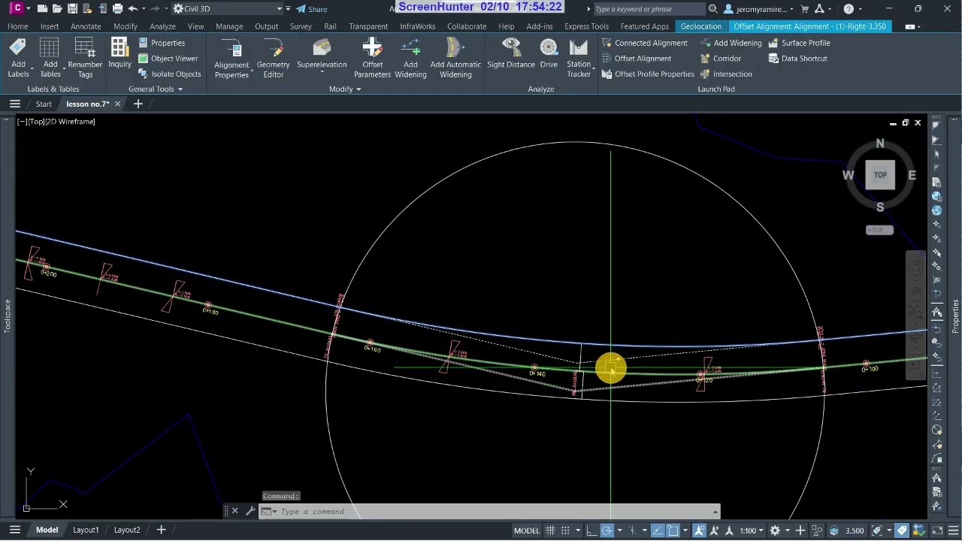Switch to the Start file tab
Image resolution: width=962 pixels, height=541 pixels.
[x=44, y=104]
